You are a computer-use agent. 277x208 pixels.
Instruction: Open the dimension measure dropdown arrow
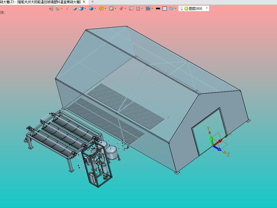(x=142, y=8)
